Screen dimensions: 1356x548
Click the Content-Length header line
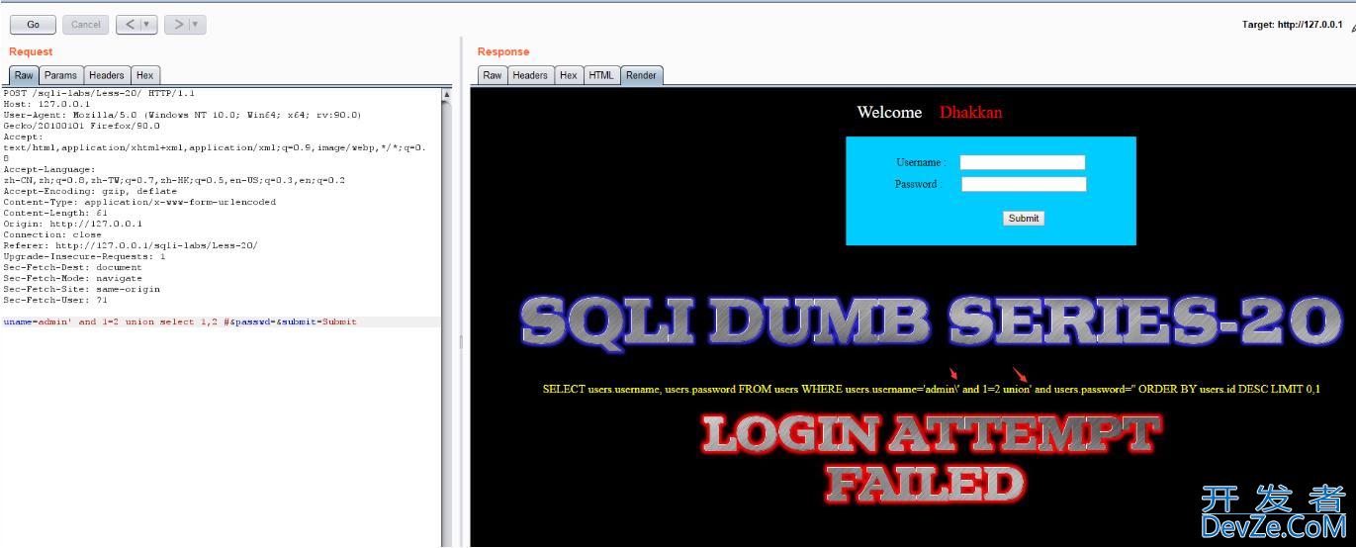pyautogui.click(x=55, y=213)
